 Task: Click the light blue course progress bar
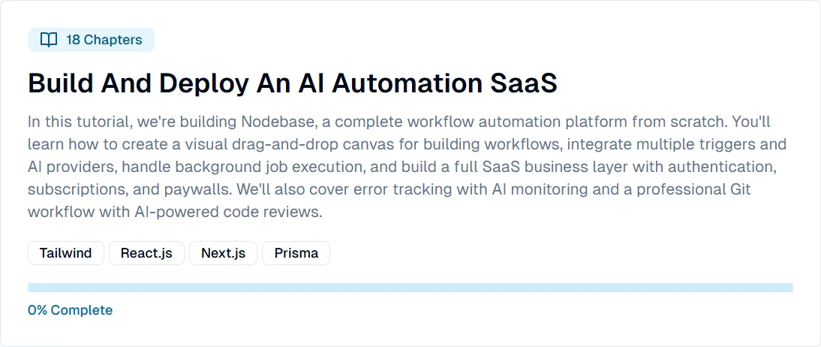(410, 288)
